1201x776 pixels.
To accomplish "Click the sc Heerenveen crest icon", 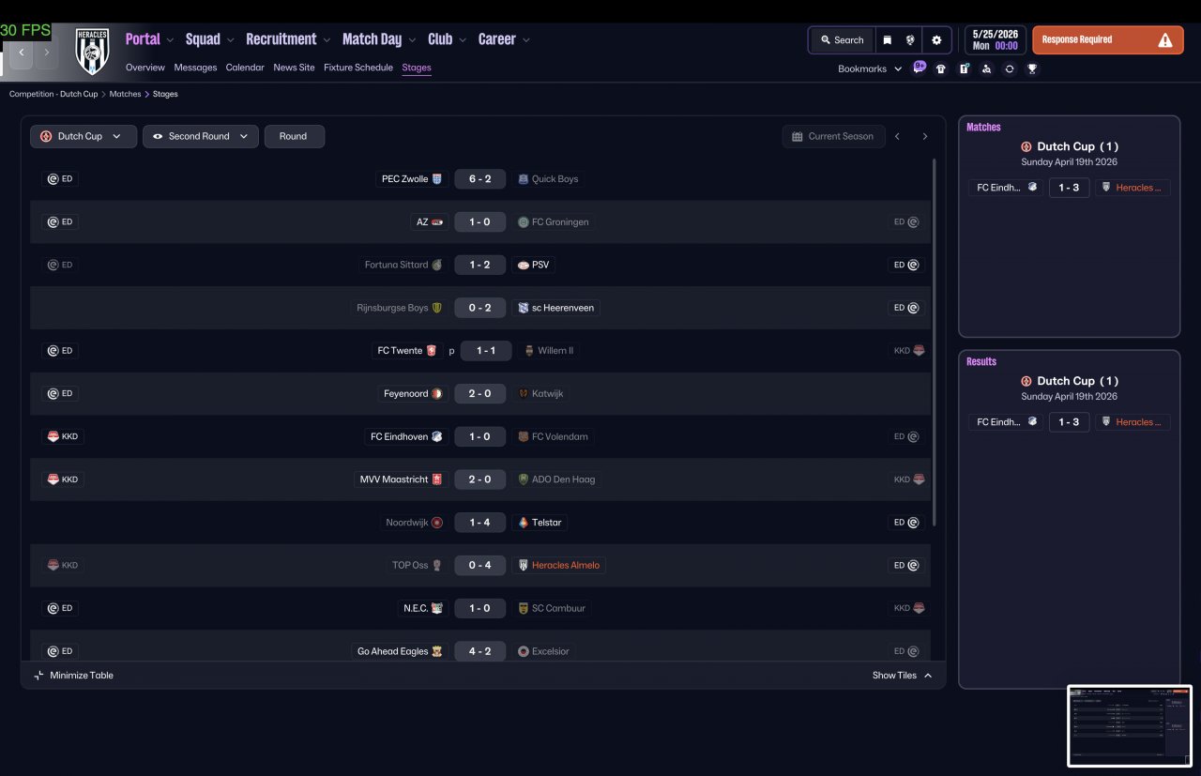I will point(524,308).
